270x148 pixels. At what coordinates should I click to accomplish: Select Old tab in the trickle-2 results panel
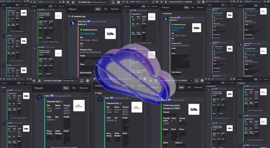click(x=189, y=87)
